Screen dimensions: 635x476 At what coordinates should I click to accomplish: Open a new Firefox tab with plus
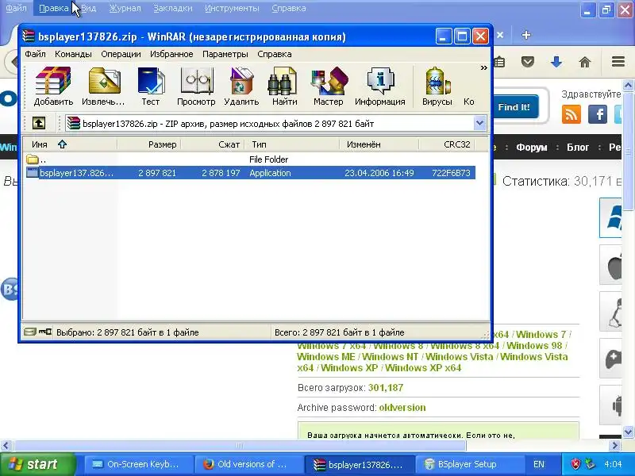click(x=526, y=35)
